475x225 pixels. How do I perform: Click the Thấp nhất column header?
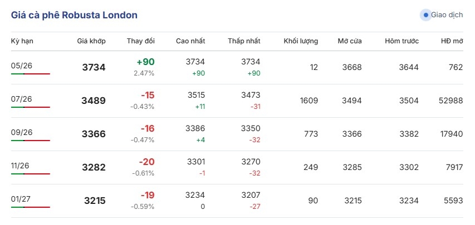(x=244, y=41)
